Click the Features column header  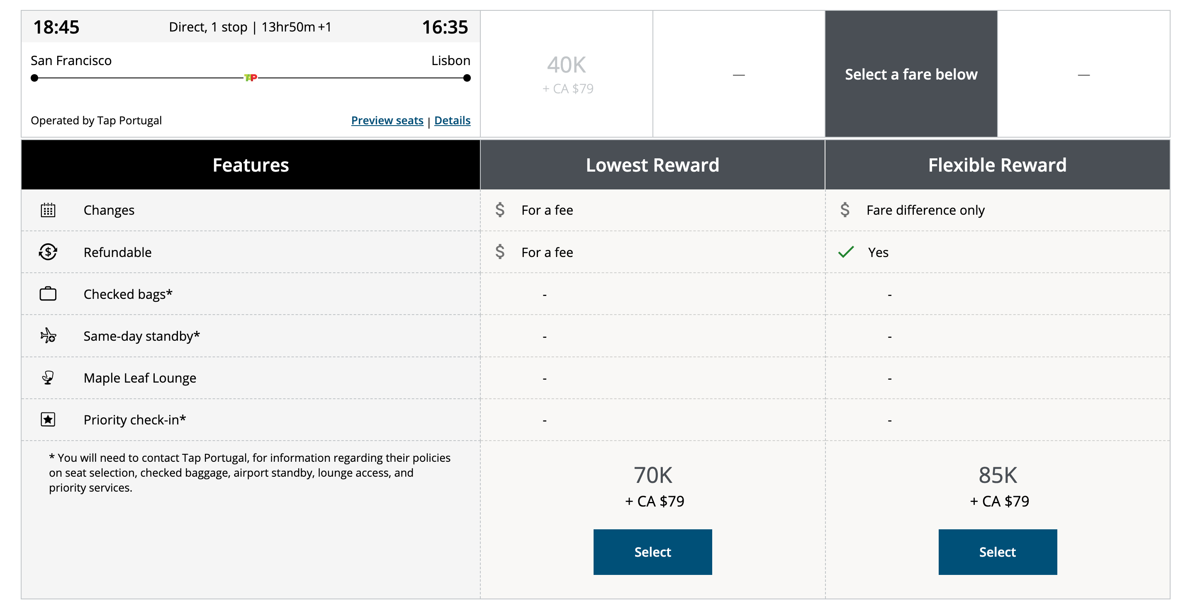pos(251,165)
